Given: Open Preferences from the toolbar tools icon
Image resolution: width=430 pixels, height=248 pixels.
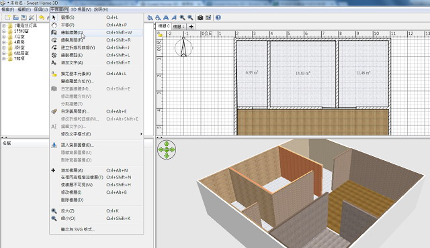Looking at the screenshot, I should click(x=32, y=17).
